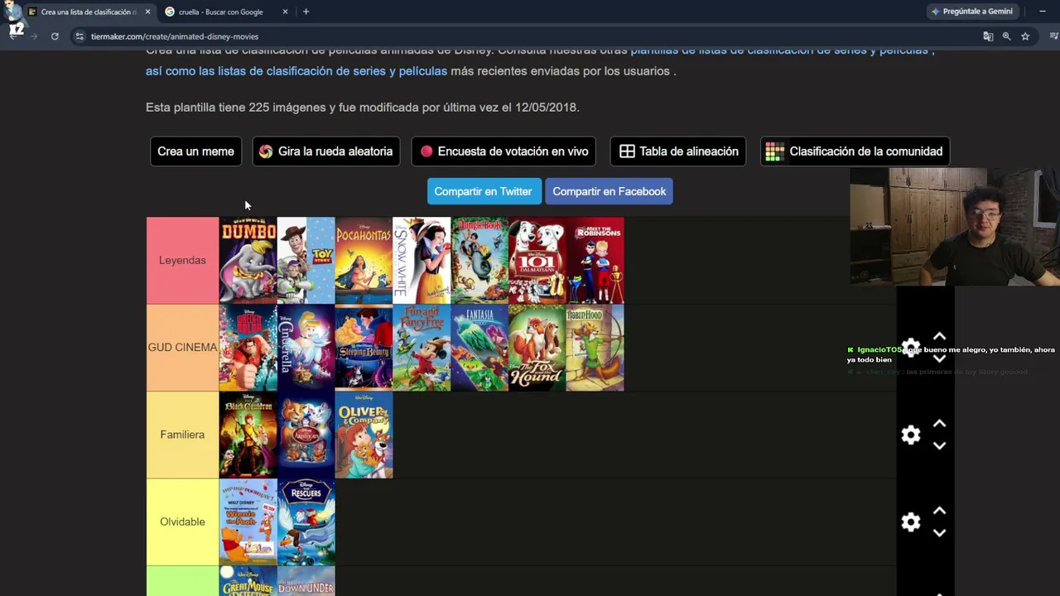Select the Sleeping Beauty poster

(364, 348)
